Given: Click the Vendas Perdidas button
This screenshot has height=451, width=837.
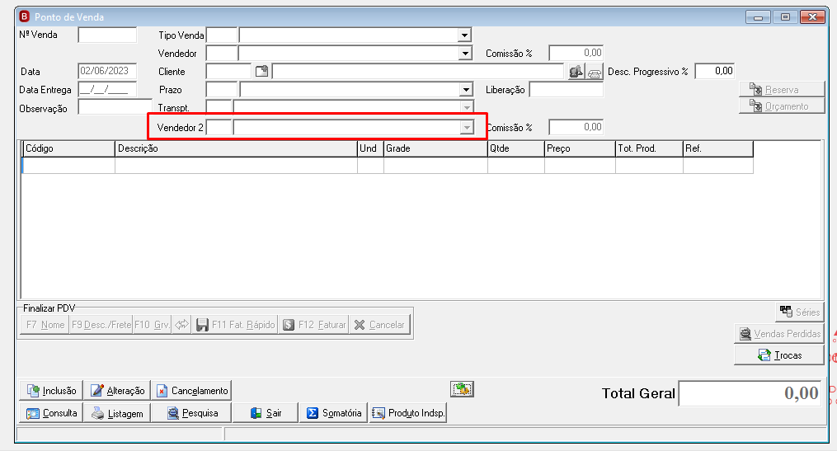Looking at the screenshot, I should 779,334.
